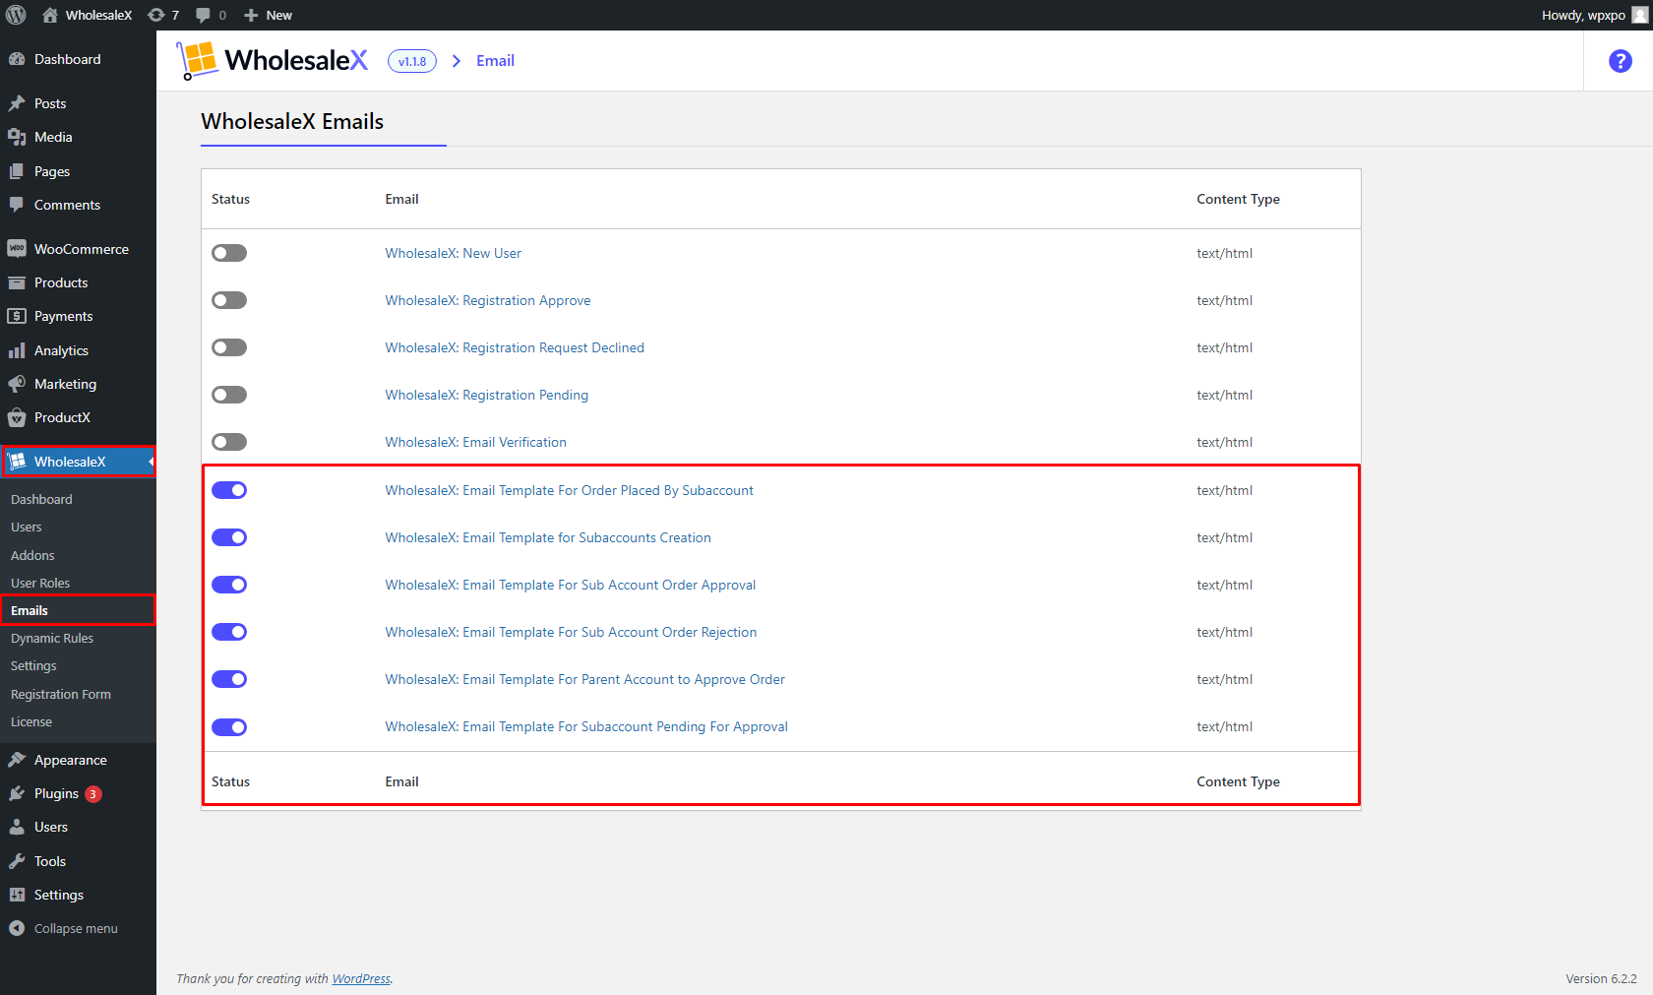Disable Sub Account Order Approval toggle
Screen dimensions: 1653x995
coord(229,585)
